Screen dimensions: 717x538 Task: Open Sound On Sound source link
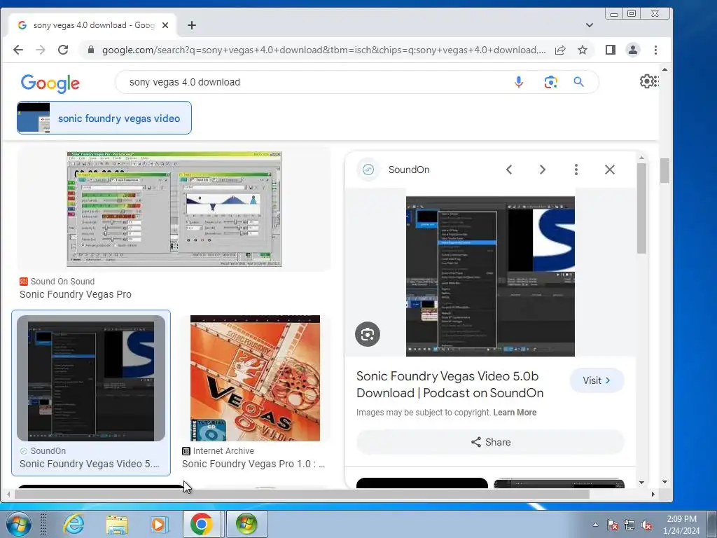coord(57,282)
